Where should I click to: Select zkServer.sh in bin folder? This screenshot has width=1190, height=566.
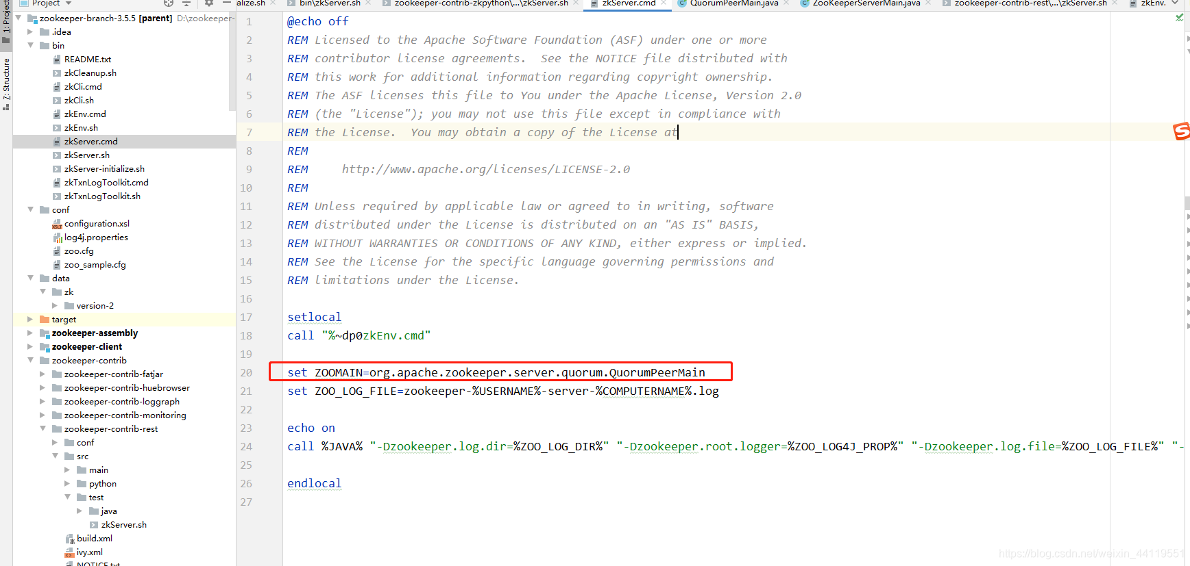point(86,155)
